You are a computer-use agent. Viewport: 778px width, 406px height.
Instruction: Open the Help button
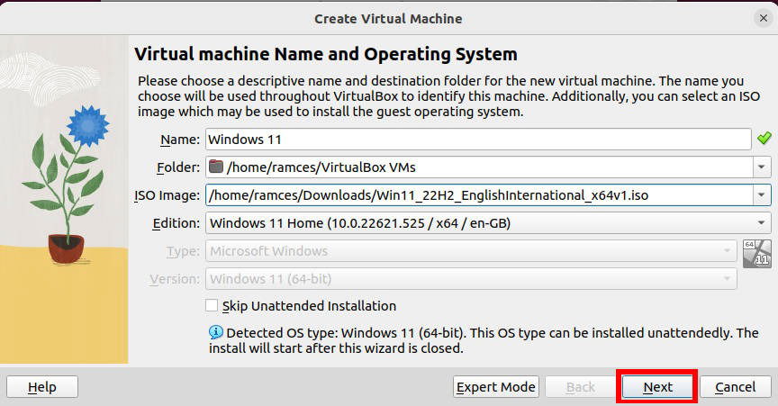point(42,387)
